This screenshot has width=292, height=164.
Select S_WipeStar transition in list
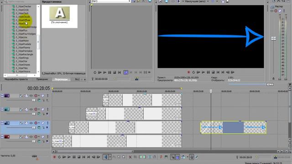[21, 61]
